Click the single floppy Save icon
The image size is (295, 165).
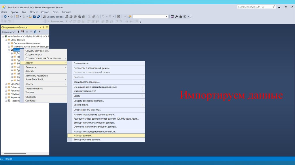(x=35, y=16)
